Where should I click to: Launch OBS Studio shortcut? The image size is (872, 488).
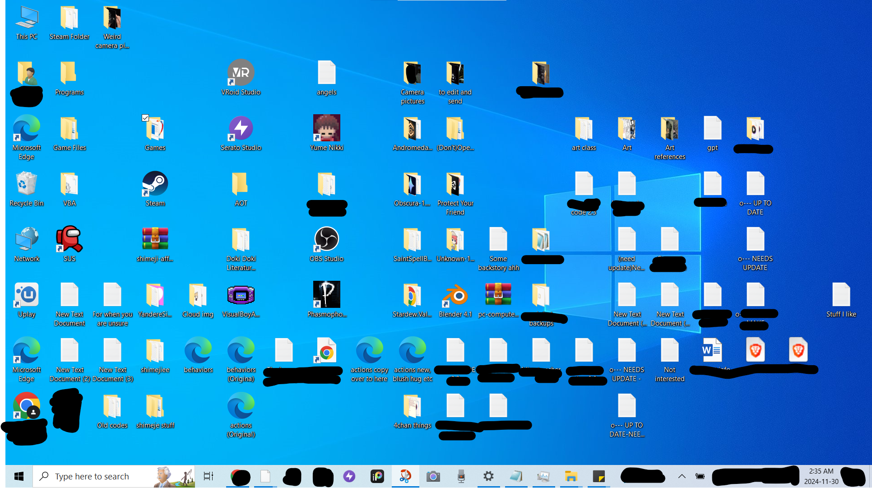[326, 244]
